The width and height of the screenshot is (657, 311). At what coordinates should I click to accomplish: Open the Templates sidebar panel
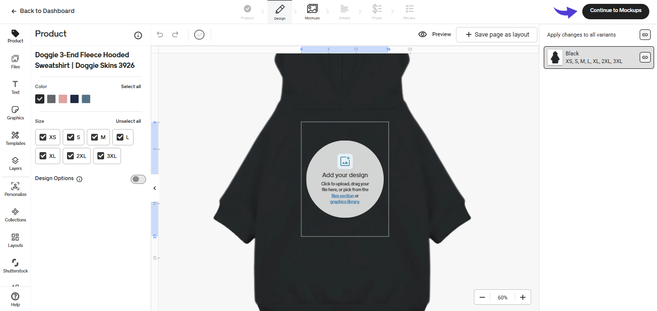click(15, 139)
